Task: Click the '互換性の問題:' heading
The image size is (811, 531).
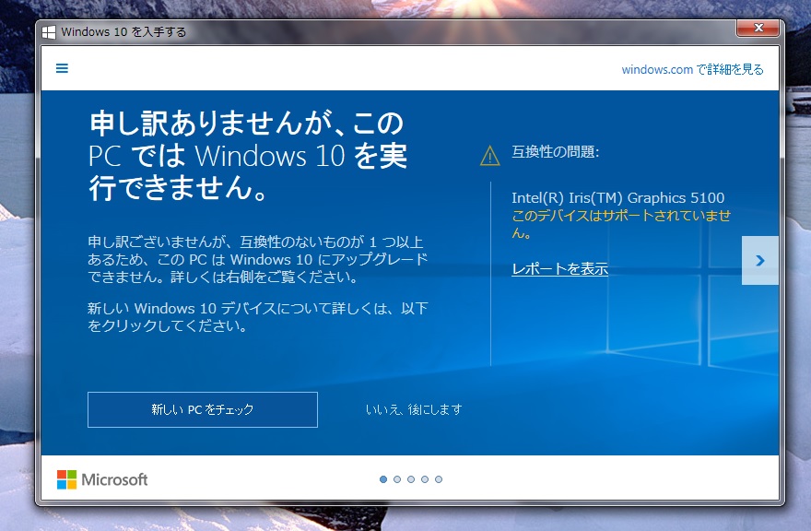Action: point(556,151)
